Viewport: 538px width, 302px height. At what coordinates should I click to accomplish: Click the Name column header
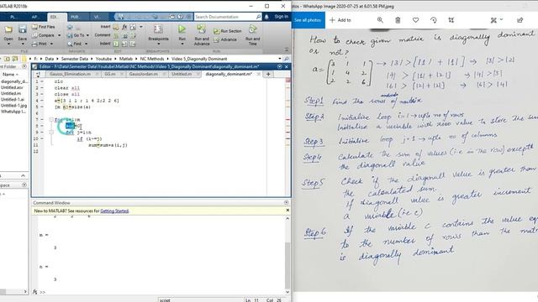point(10,75)
